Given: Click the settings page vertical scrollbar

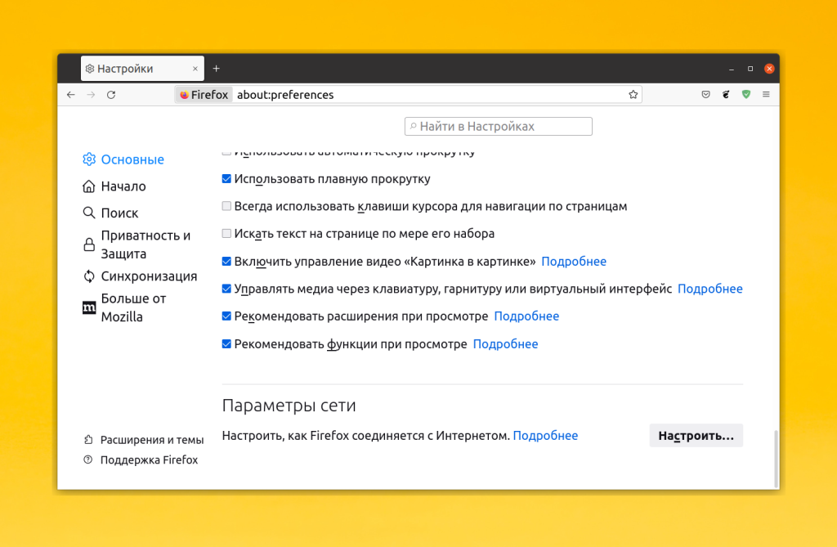Looking at the screenshot, I should click(776, 459).
